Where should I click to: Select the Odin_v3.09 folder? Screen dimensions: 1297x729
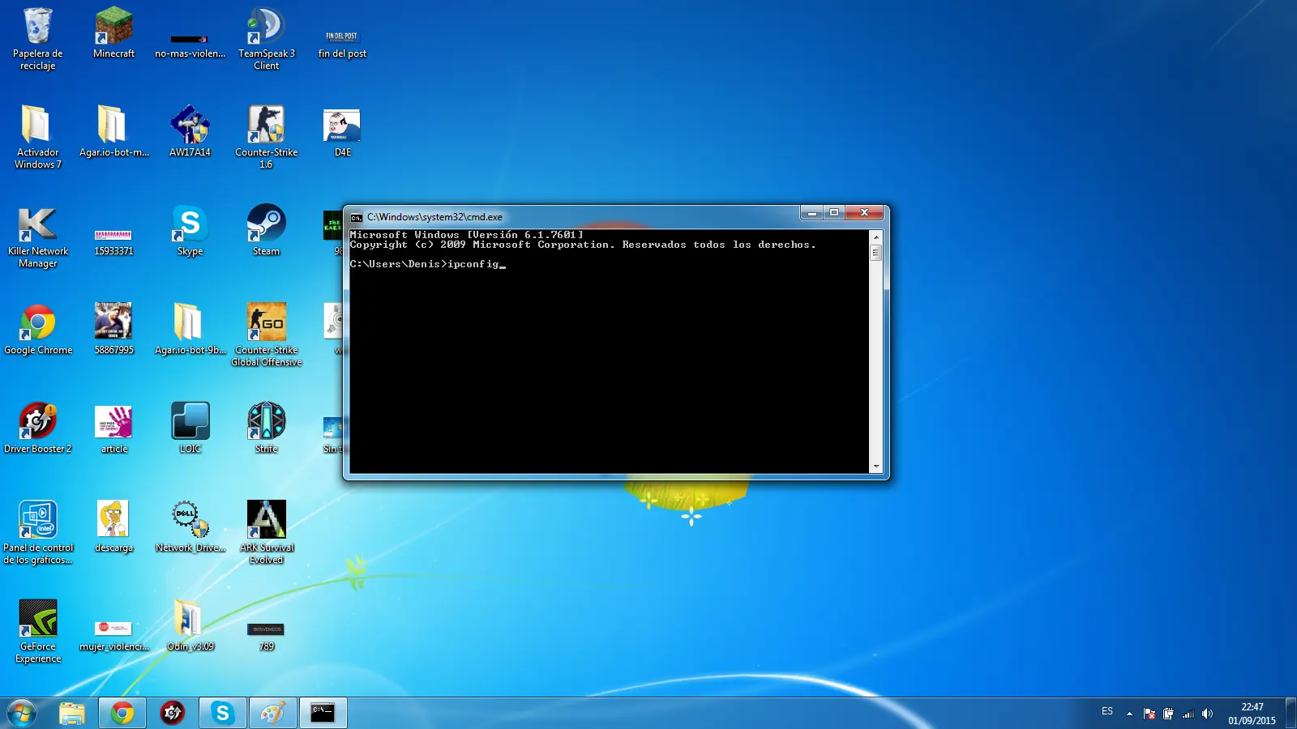click(190, 626)
